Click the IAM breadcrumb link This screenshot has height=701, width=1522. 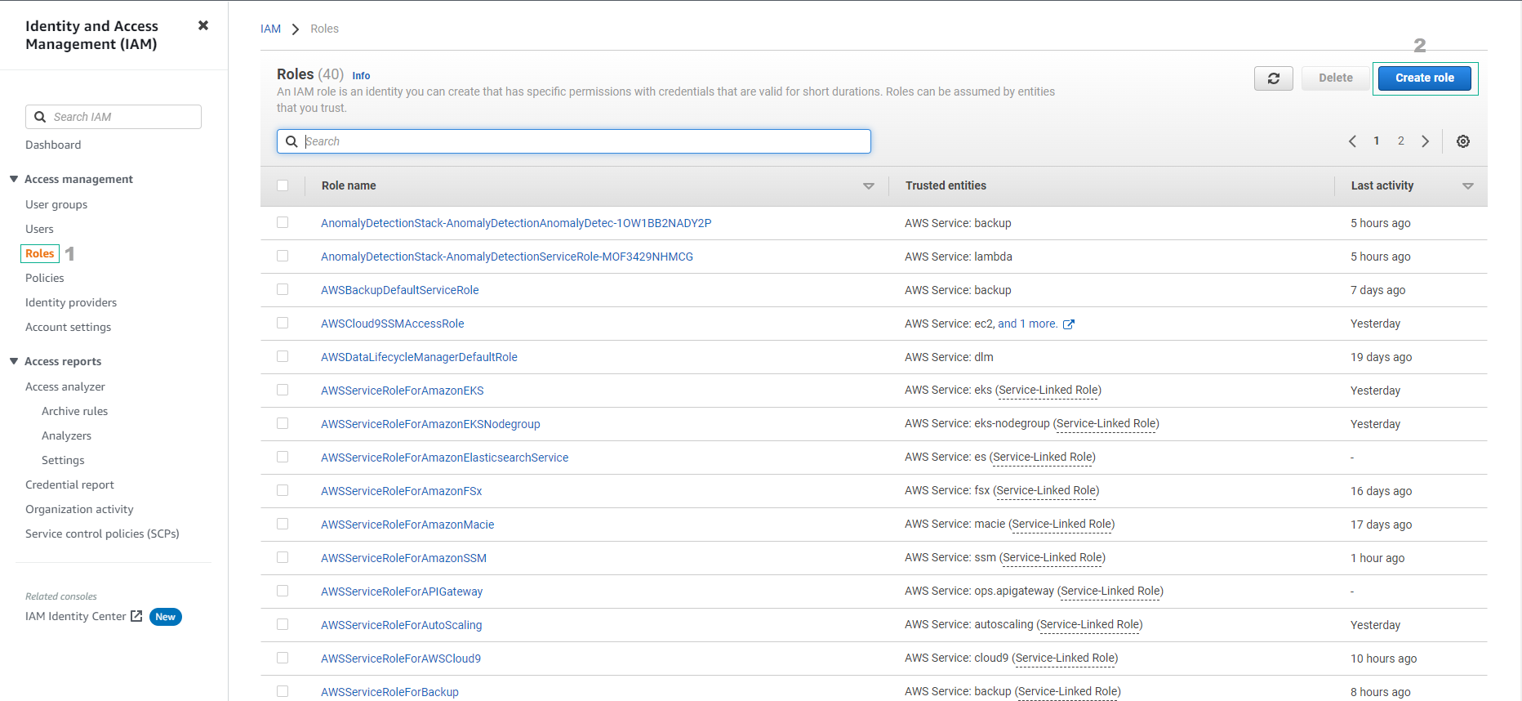(270, 29)
